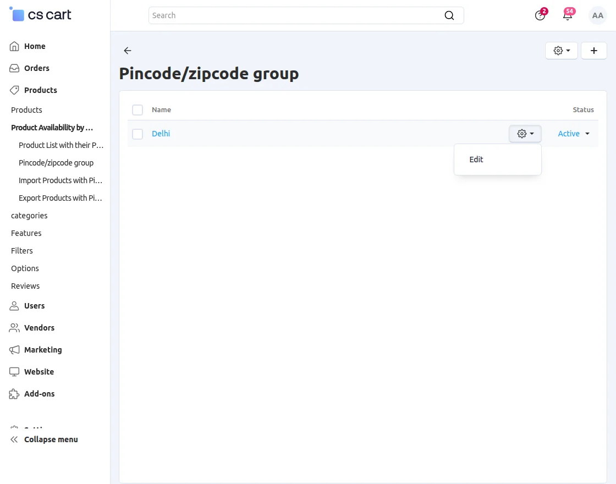The width and height of the screenshot is (616, 484).
Task: Select Import Products with Pincode in sidebar
Action: (61, 180)
